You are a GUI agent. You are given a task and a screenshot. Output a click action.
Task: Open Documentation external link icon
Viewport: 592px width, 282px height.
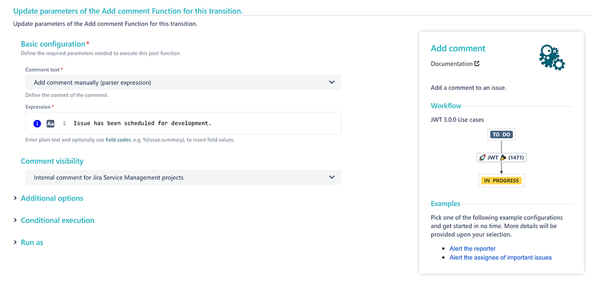pos(477,64)
